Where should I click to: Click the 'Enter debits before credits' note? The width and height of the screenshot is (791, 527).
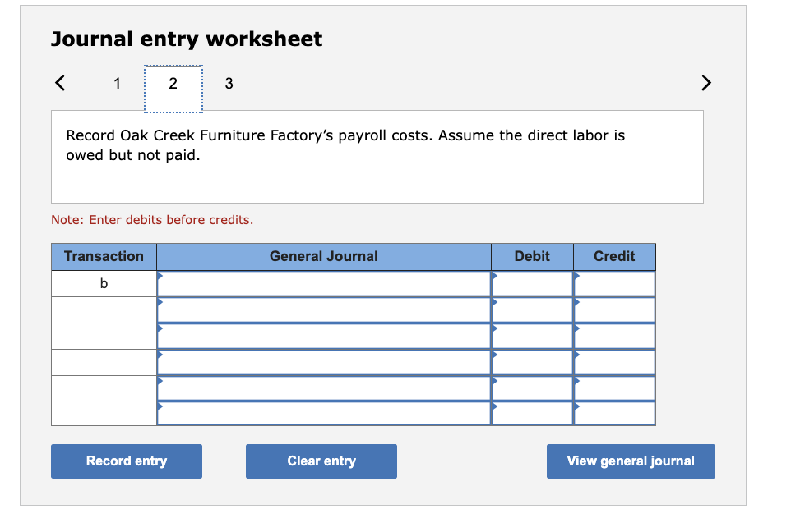tap(152, 220)
